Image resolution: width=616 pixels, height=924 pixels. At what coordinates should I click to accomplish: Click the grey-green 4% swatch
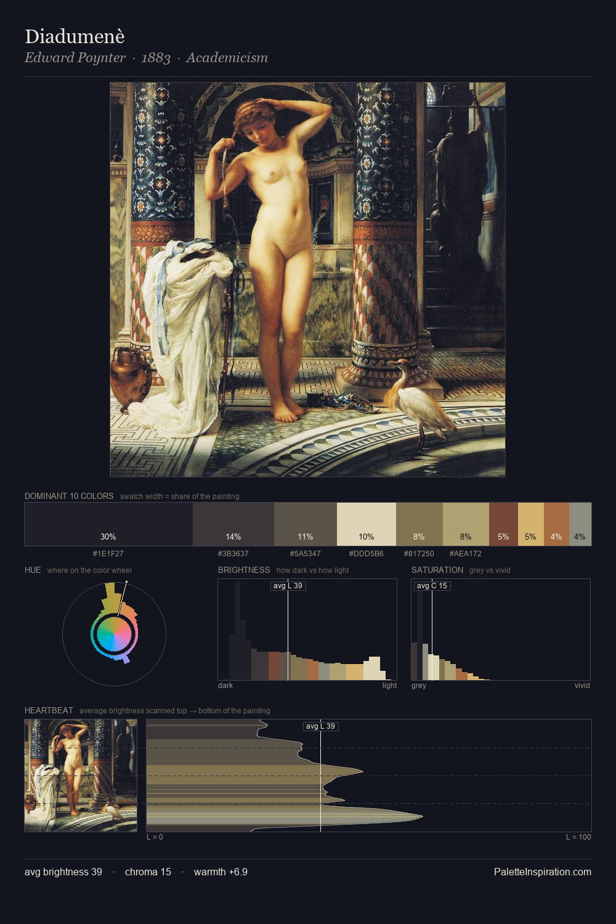click(x=580, y=524)
